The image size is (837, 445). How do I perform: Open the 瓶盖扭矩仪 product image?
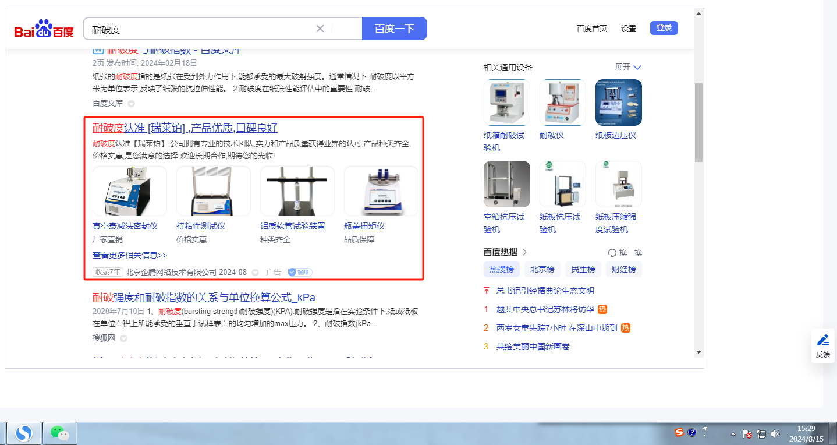coord(381,191)
